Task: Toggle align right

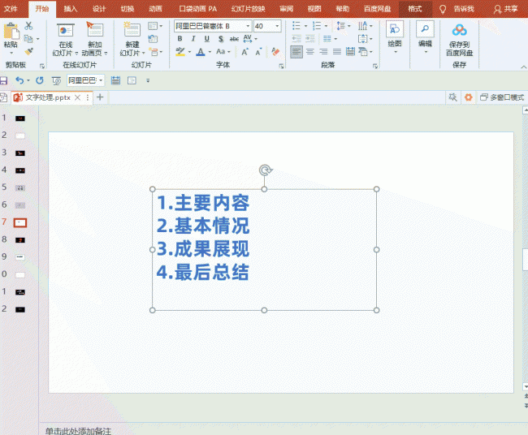Action: [323, 52]
